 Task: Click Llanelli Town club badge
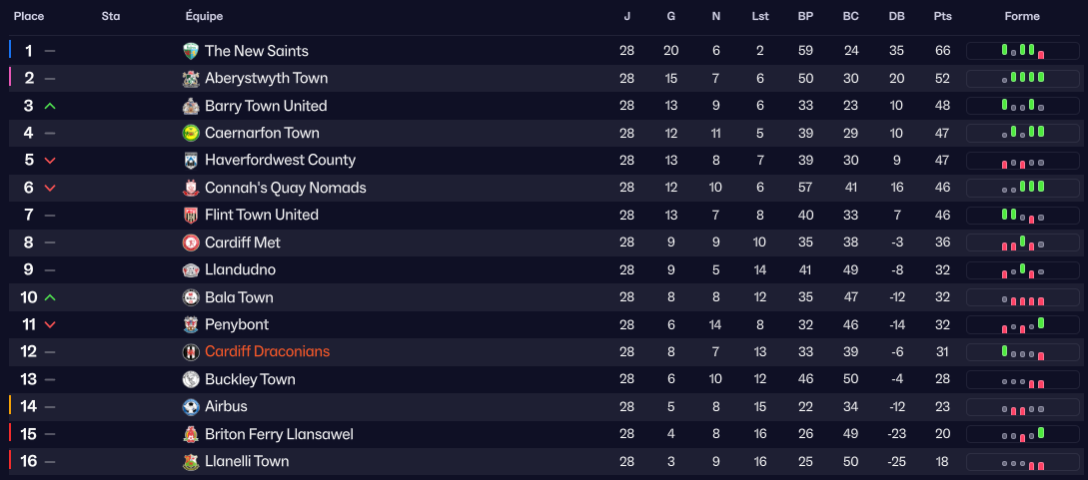click(191, 461)
